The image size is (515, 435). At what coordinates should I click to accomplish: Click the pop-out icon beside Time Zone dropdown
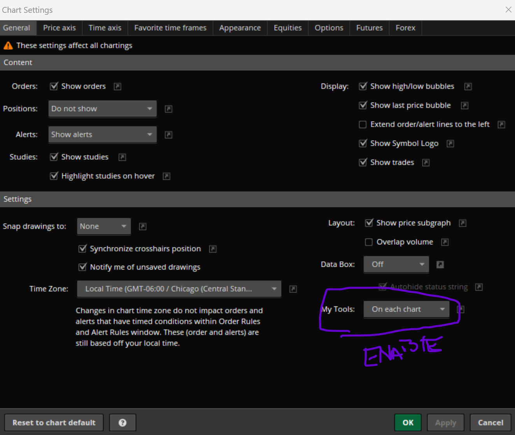293,289
